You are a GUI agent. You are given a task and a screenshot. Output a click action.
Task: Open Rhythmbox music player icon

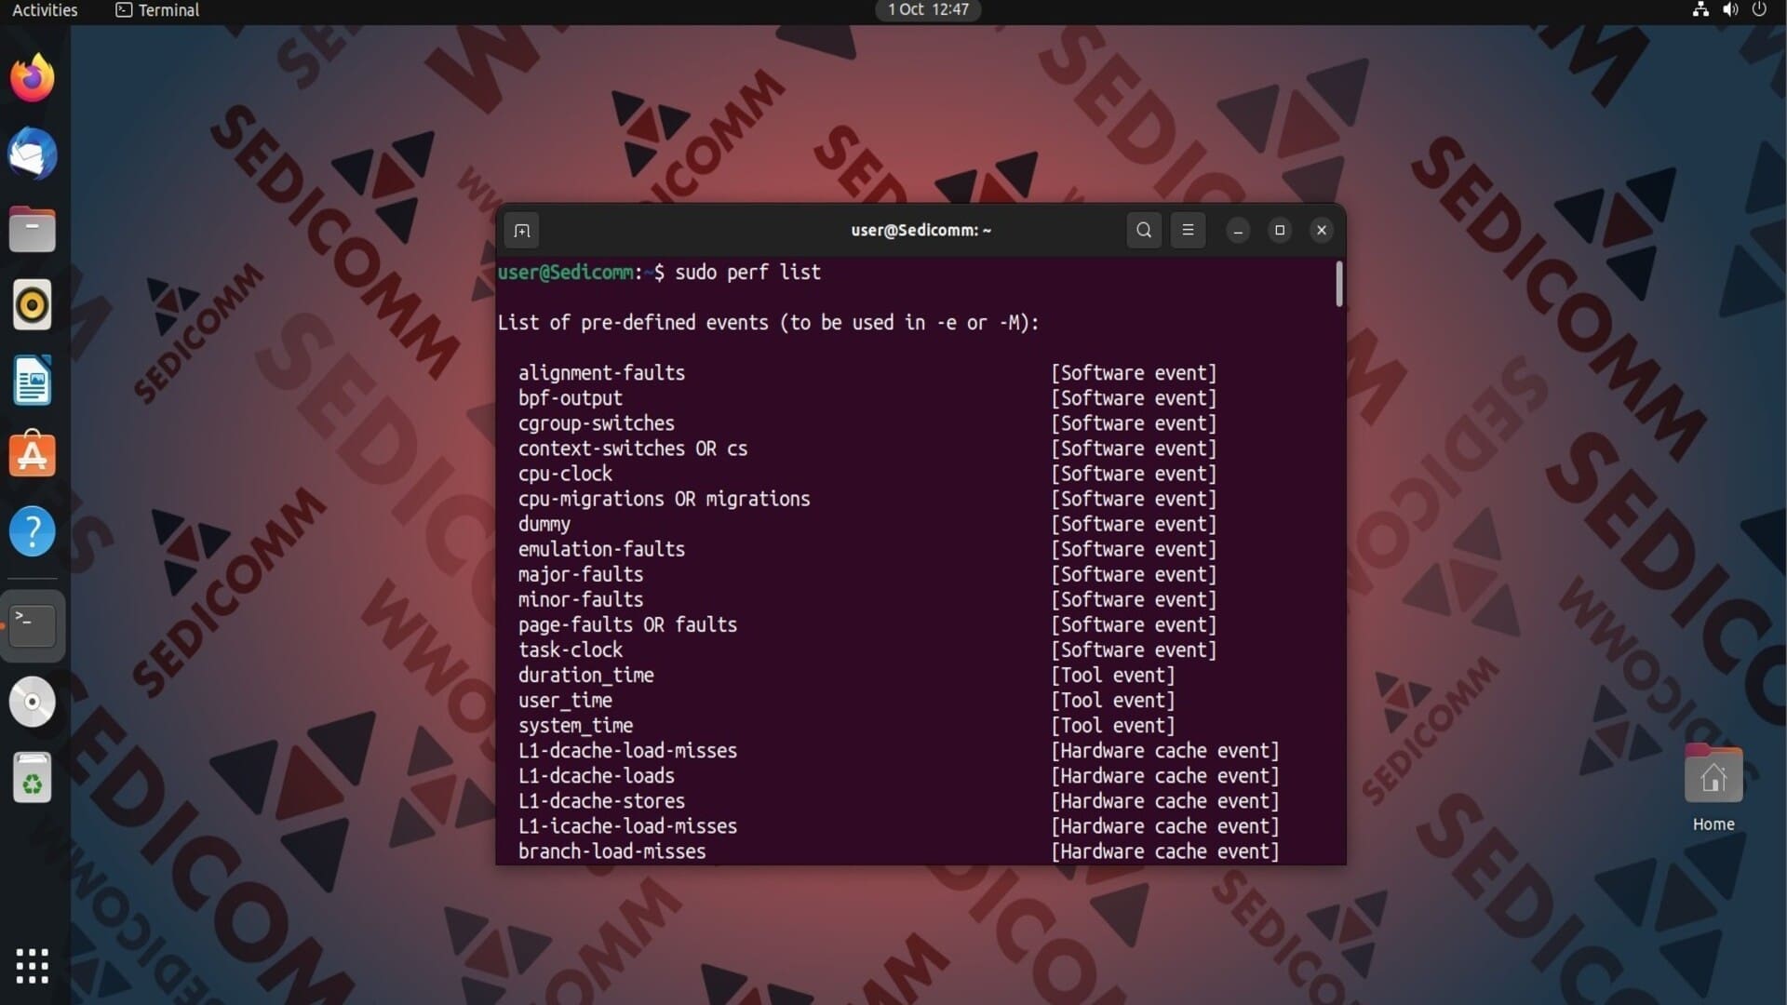[x=33, y=305]
